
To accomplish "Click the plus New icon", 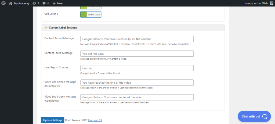I will pyautogui.click(x=54, y=3).
